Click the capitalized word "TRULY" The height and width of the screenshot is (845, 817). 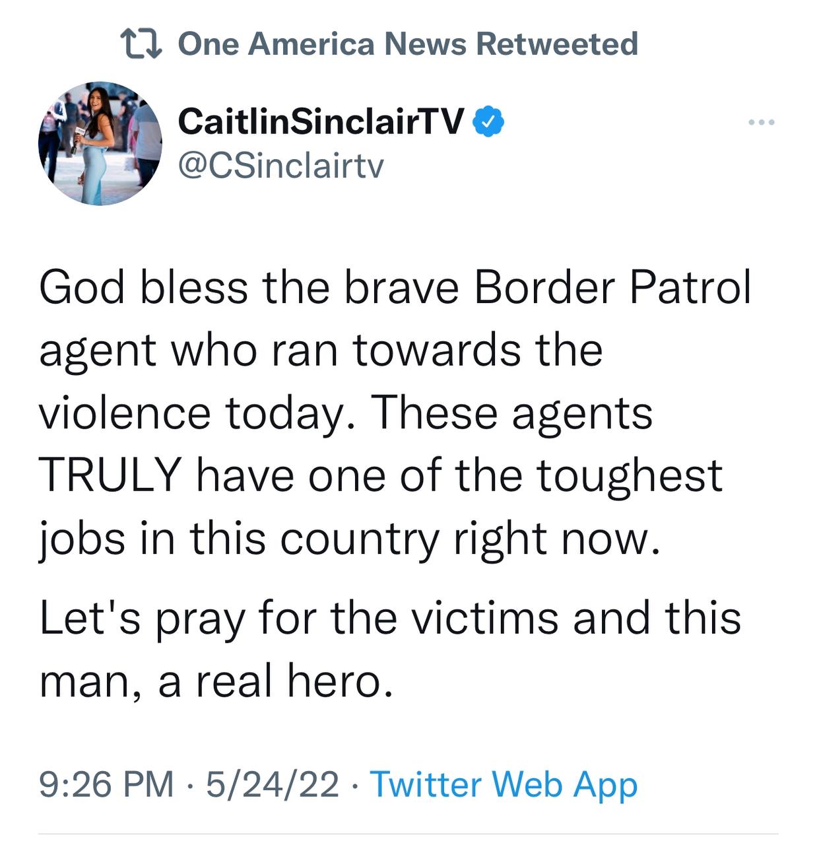tap(110, 475)
